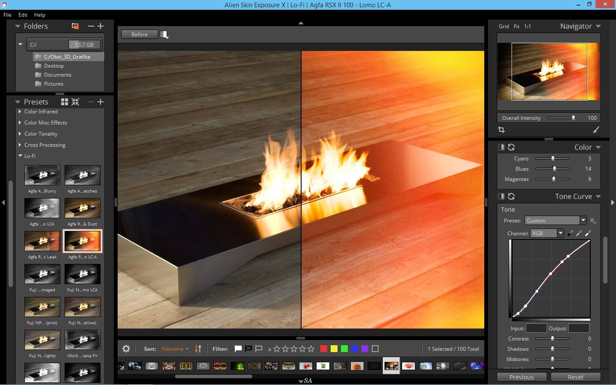
Task: Filter by first rating star
Action: 277,349
